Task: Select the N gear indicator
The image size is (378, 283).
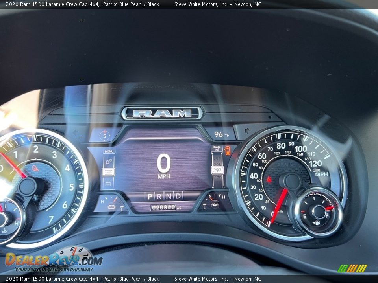Action: (x=169, y=197)
